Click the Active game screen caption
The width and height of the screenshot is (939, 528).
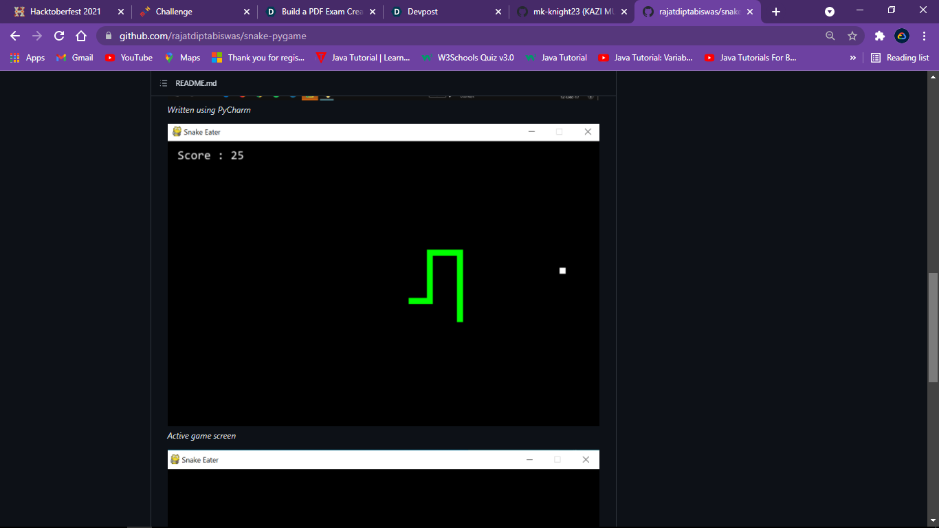tap(201, 436)
